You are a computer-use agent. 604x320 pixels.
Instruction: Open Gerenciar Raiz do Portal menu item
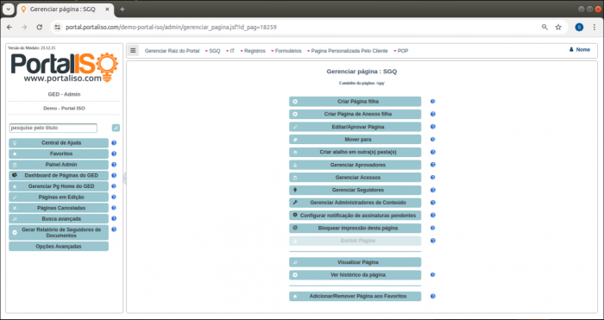tap(173, 51)
